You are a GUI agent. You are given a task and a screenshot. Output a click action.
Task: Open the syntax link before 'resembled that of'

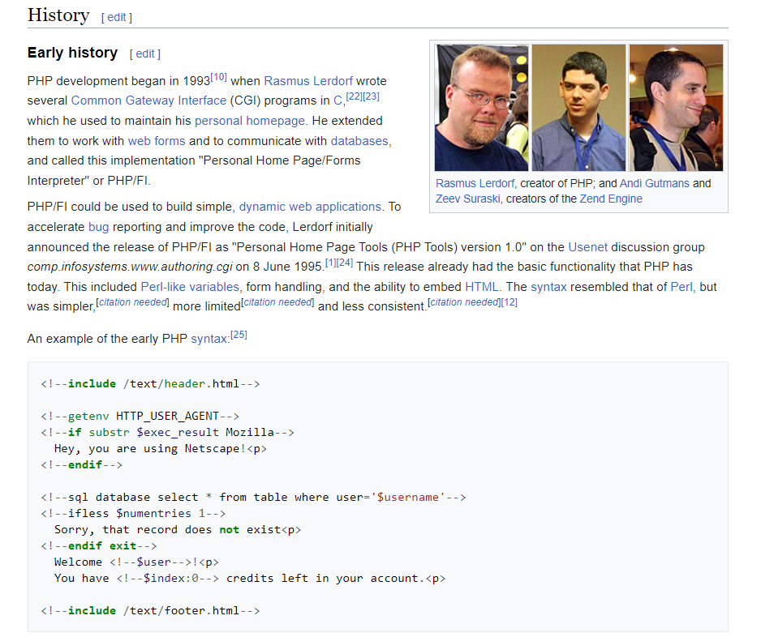pyautogui.click(x=548, y=287)
